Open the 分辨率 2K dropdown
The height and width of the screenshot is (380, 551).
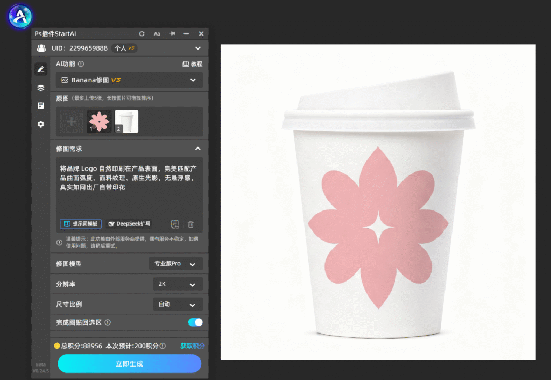click(x=178, y=284)
